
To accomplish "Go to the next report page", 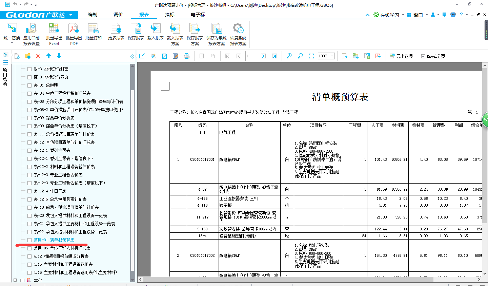I will [x=263, y=56].
